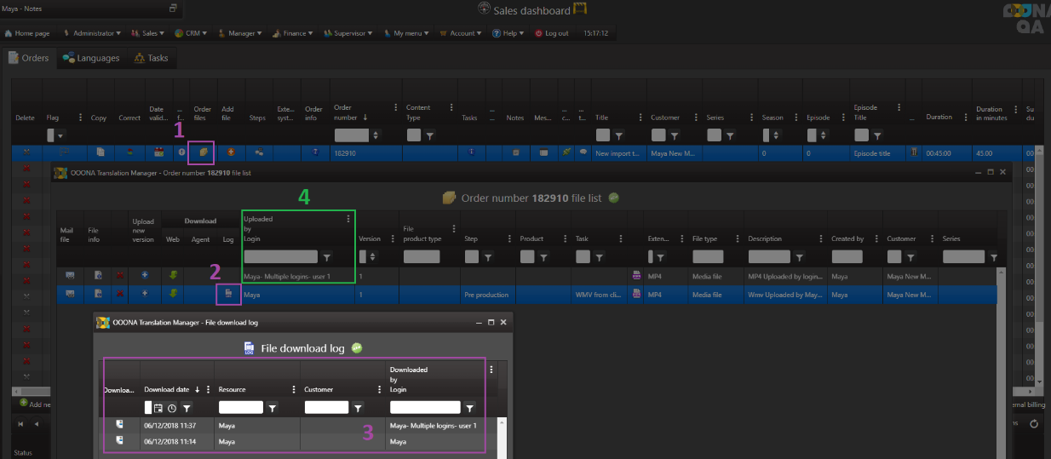The height and width of the screenshot is (459, 1051).
Task: Click Web download arrow for the first file
Action: click(175, 276)
